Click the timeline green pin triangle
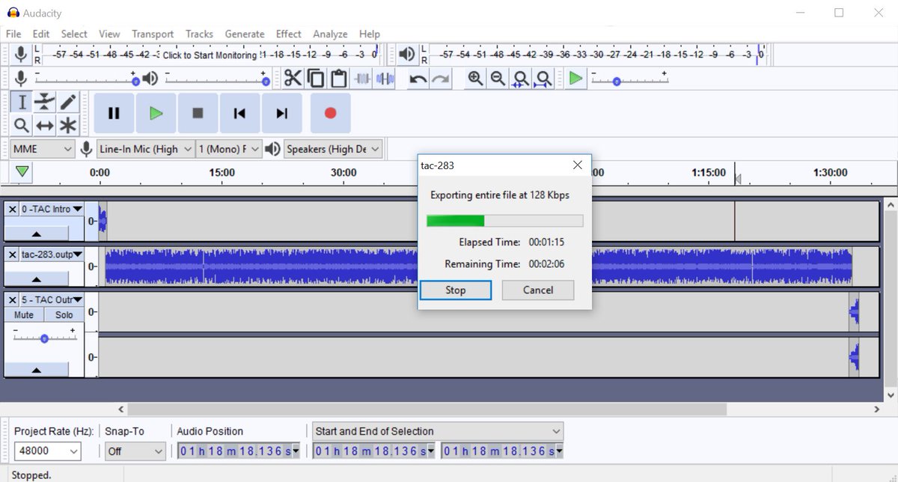This screenshot has height=482, width=898. 22,171
